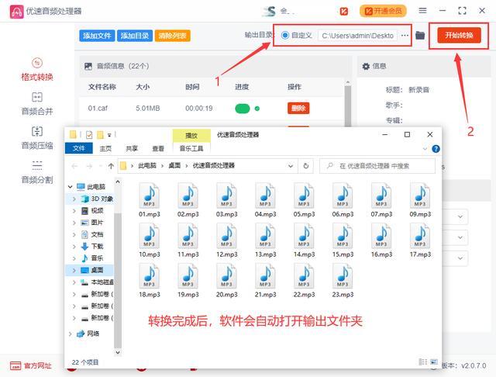
Task: Expand the 3D 对象 tree node
Action: pyautogui.click(x=74, y=199)
